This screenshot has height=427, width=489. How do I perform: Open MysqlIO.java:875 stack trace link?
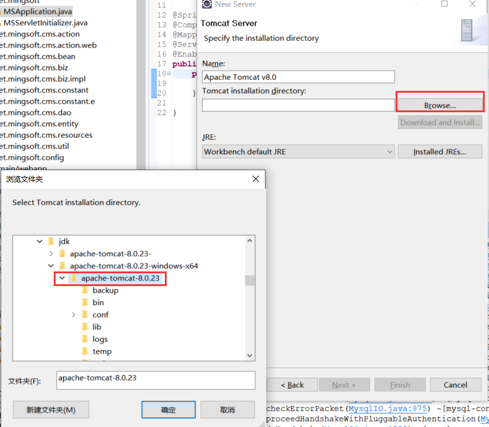(387, 409)
